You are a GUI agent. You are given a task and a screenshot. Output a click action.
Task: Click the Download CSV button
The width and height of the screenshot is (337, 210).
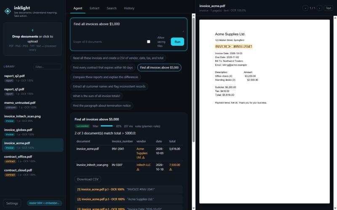88,179
